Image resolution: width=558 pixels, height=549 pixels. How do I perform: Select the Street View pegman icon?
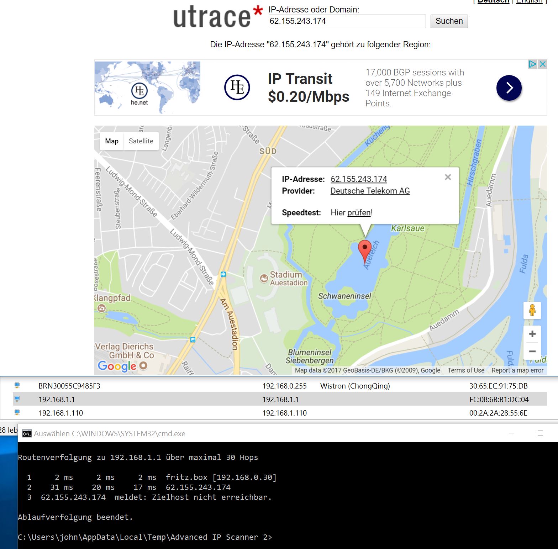(532, 310)
